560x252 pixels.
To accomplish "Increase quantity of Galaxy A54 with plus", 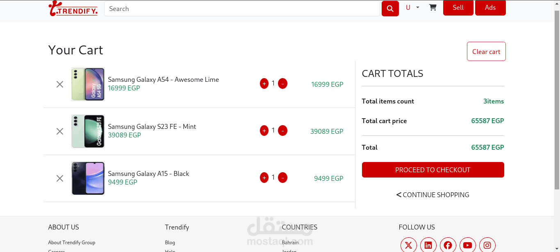I will (x=264, y=83).
